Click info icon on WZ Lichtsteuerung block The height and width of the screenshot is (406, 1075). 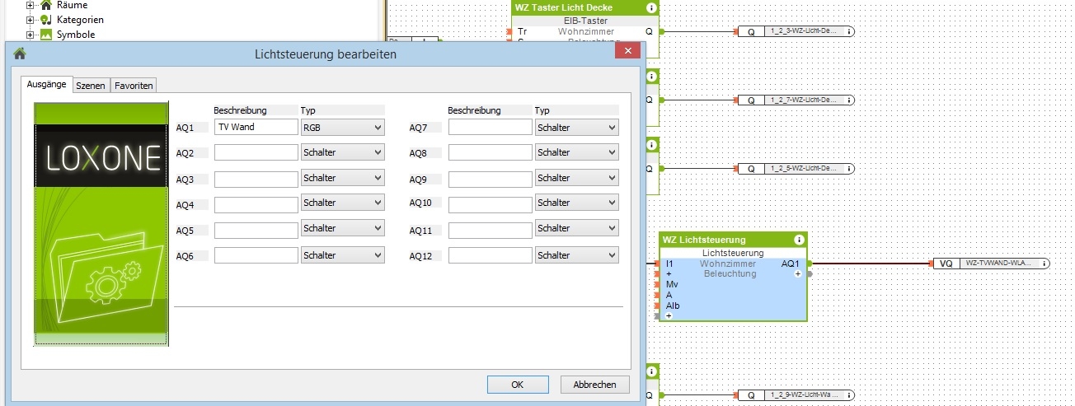point(799,240)
